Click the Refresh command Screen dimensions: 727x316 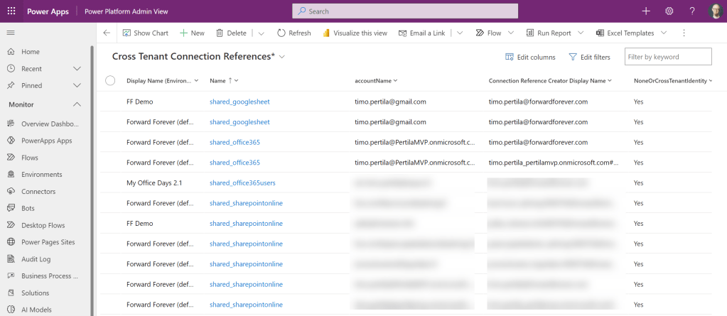tap(294, 33)
